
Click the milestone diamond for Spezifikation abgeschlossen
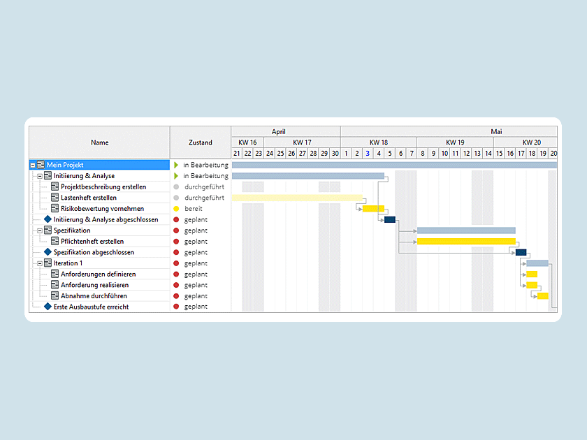[49, 252]
